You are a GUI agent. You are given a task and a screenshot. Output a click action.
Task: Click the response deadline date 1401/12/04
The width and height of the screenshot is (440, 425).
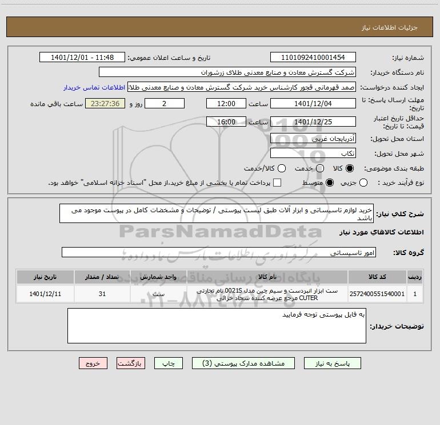pyautogui.click(x=313, y=103)
